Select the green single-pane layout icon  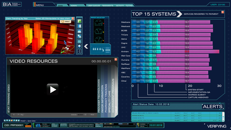click(x=79, y=21)
